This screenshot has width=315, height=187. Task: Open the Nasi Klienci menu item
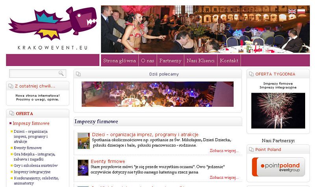(x=200, y=60)
